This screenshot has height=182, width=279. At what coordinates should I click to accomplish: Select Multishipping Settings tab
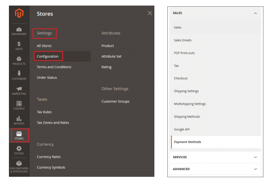[216, 104]
